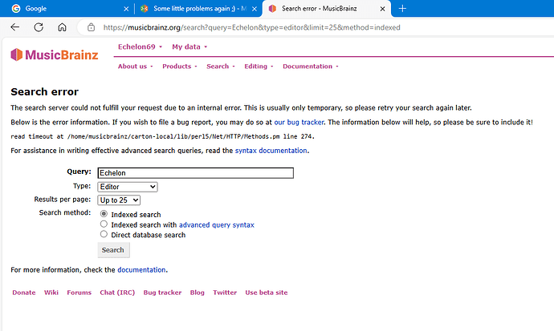The width and height of the screenshot is (554, 331).
Task: Visit the Forums footer link
Action: click(x=79, y=293)
